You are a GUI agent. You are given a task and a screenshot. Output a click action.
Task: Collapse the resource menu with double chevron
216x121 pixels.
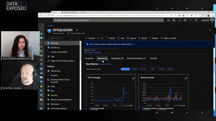[79, 38]
